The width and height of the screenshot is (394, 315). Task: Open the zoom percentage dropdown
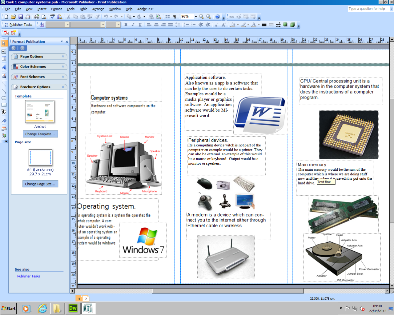coord(196,17)
